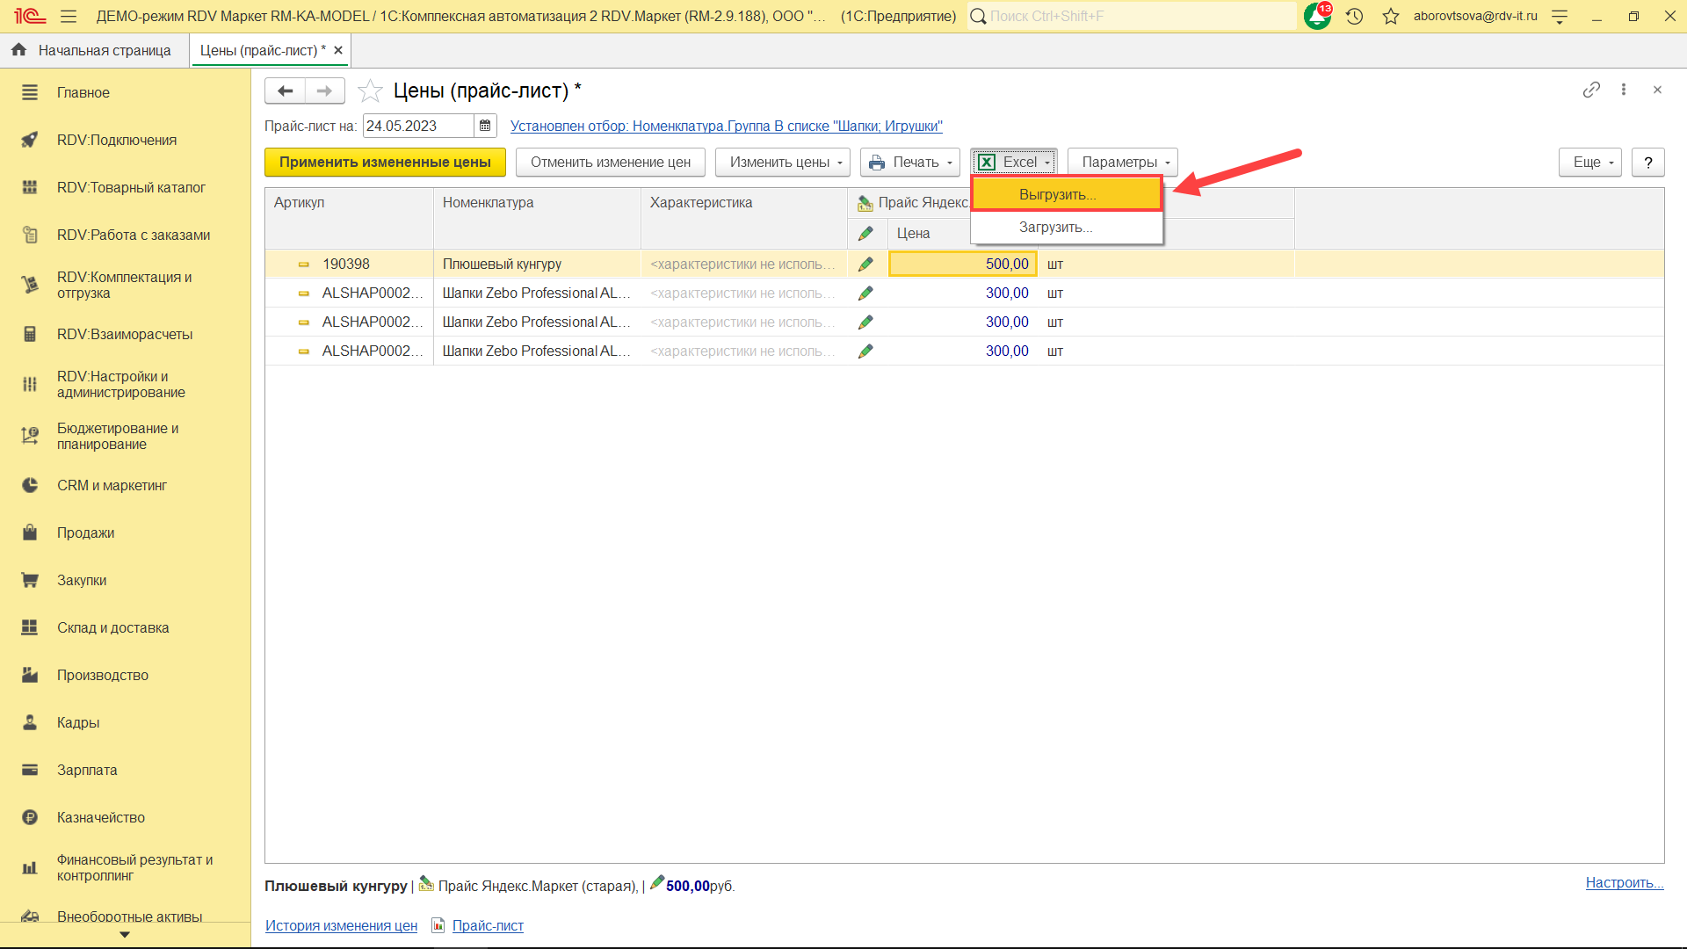This screenshot has height=949, width=1687.
Task: Click the notifications bell icon
Action: click(x=1316, y=16)
